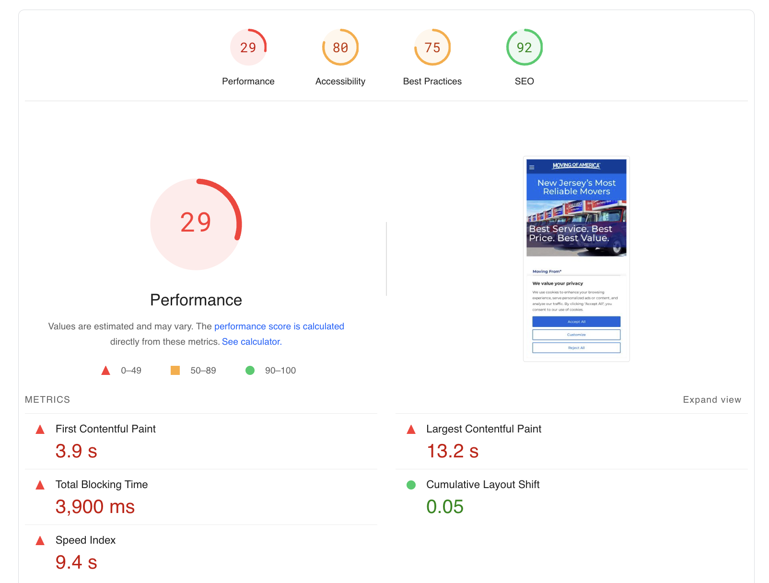The width and height of the screenshot is (769, 583).
Task: Click the page screenshot thumbnail of Moving of America
Action: click(576, 259)
